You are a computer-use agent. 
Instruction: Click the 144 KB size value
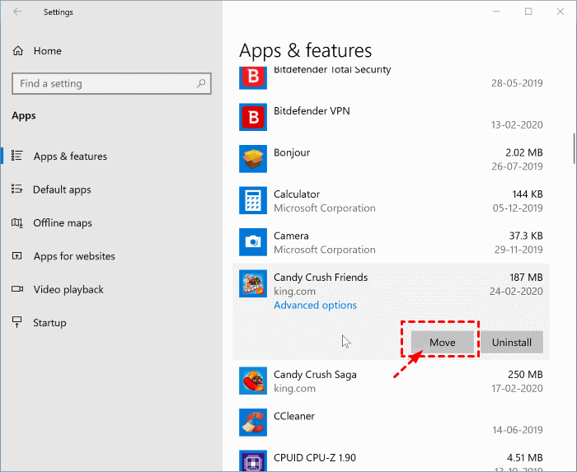point(528,194)
